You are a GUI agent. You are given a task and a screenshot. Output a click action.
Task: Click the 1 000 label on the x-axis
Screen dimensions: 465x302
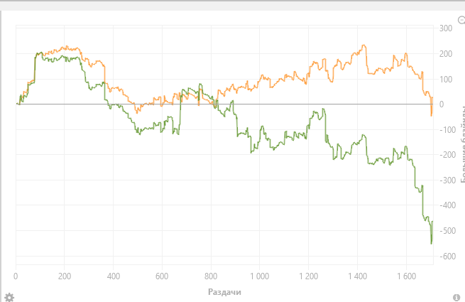(259, 276)
